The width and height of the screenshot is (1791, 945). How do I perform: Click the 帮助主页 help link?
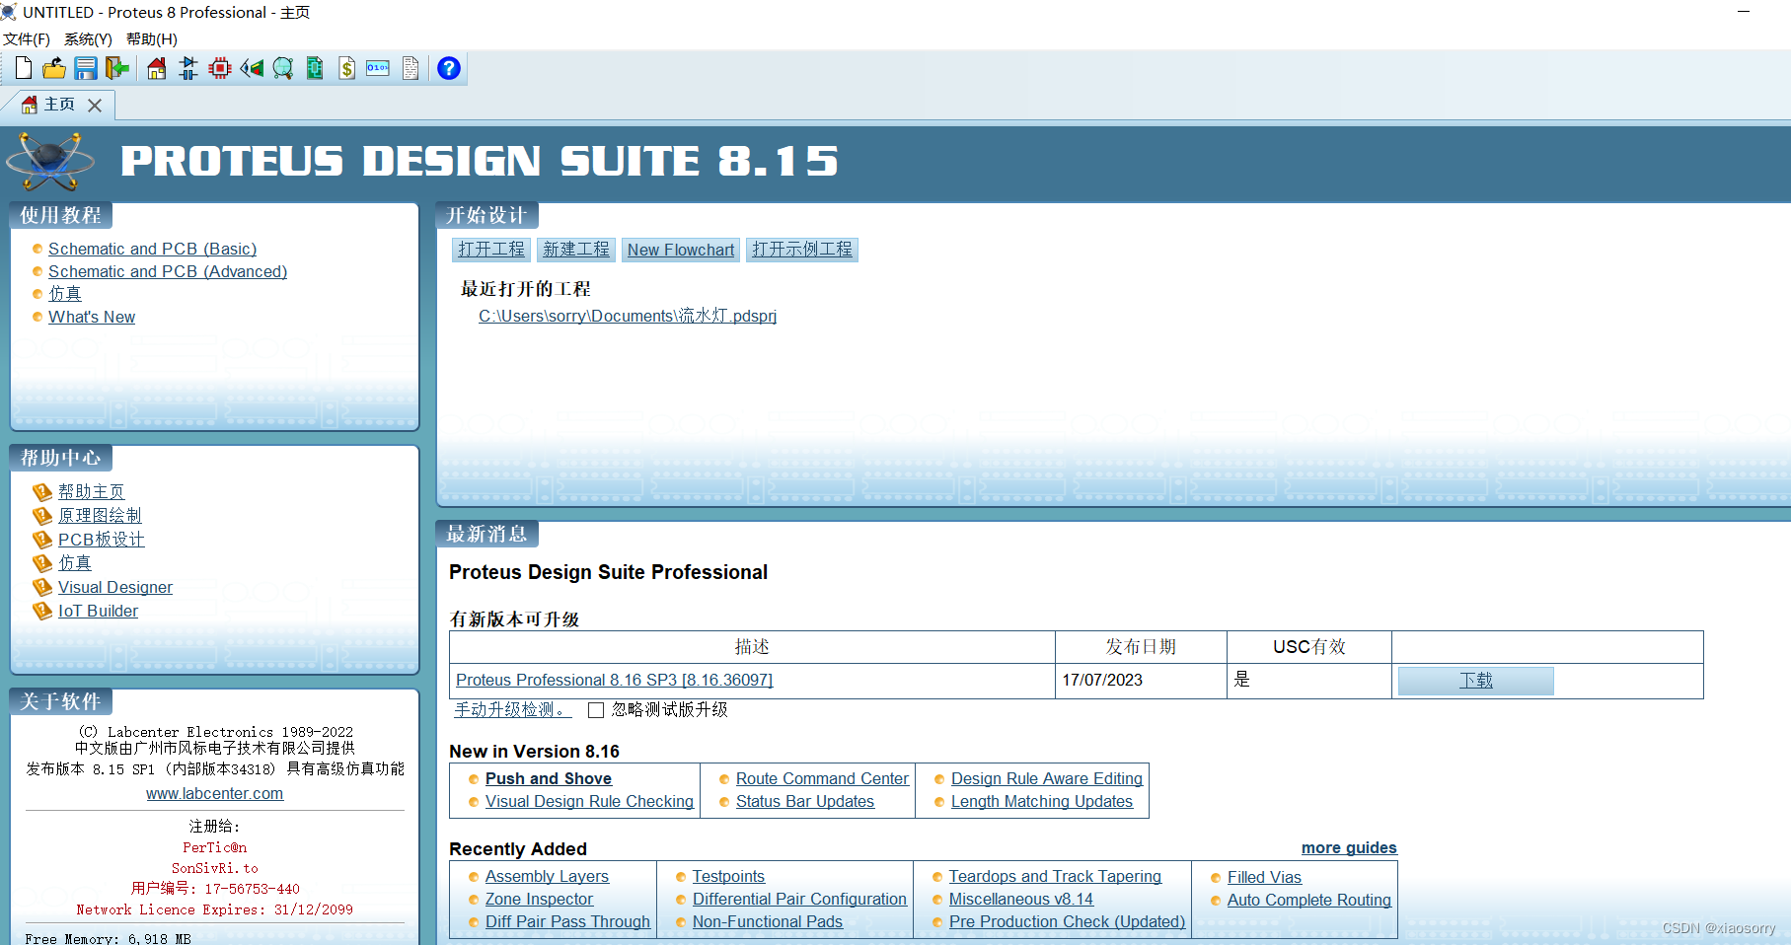coord(91,491)
